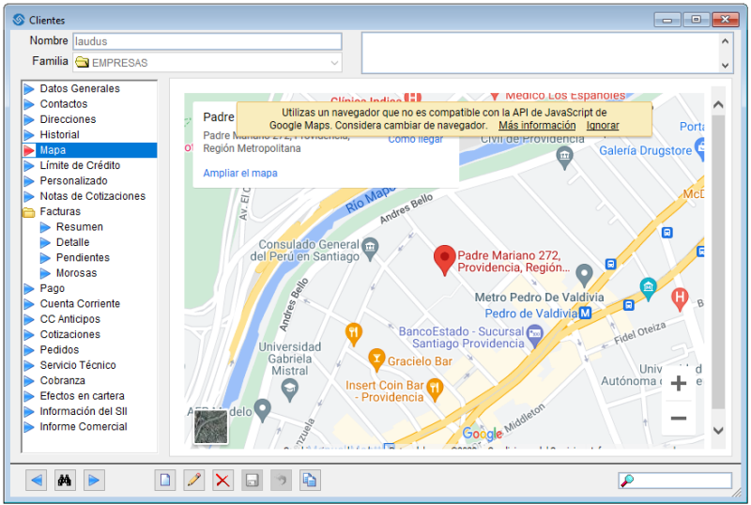Click the Ampliar el mapa link
This screenshot has height=505, width=751.
pos(240,173)
